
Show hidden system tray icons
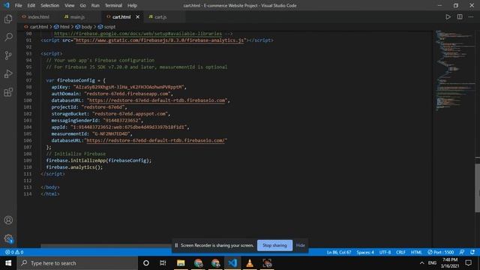point(421,263)
